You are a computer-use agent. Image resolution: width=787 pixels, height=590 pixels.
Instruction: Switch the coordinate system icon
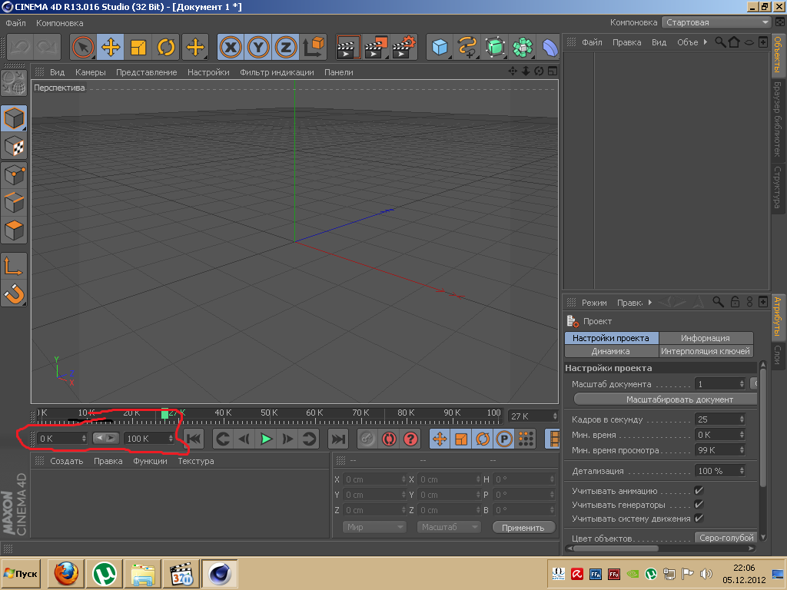click(x=314, y=48)
